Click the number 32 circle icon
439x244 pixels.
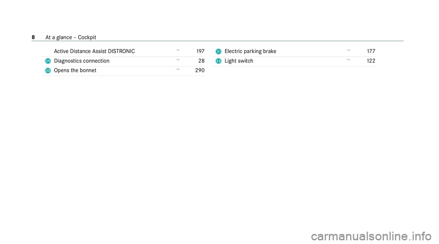pyautogui.click(x=219, y=61)
